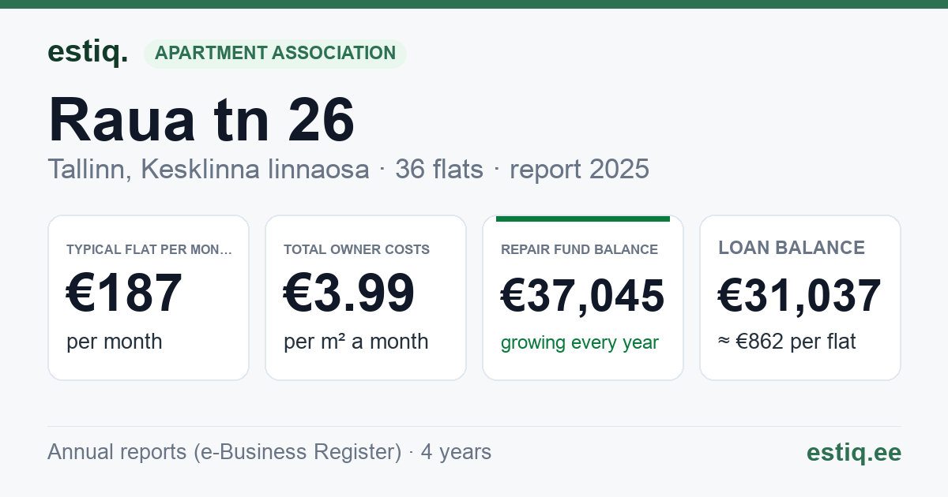Screen dimensions: 948x497
Task: Click the 'growing every year' note
Action: [x=579, y=343]
